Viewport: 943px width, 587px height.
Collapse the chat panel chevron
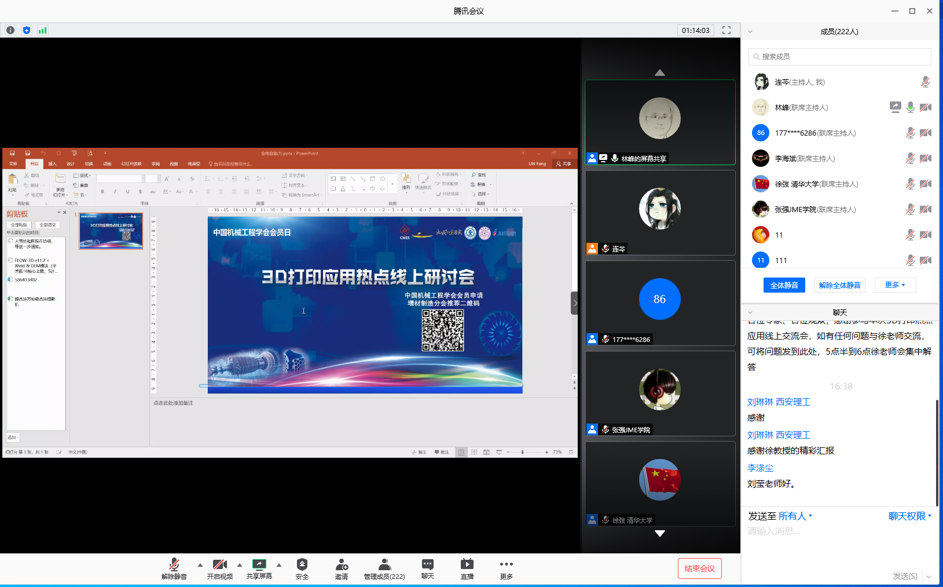(x=750, y=312)
